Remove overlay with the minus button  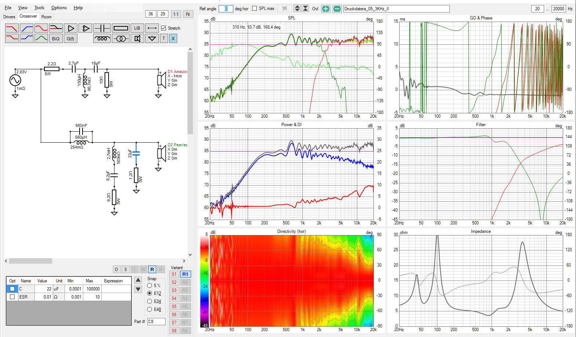click(x=337, y=9)
